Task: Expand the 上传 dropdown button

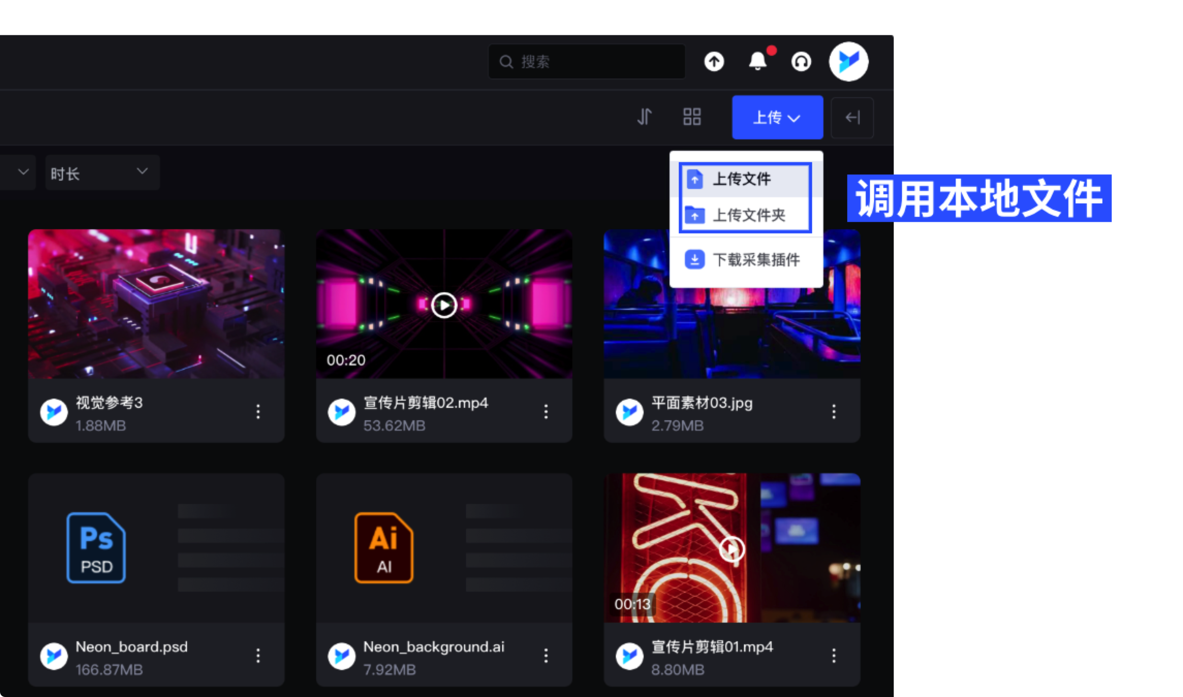Action: click(x=777, y=117)
